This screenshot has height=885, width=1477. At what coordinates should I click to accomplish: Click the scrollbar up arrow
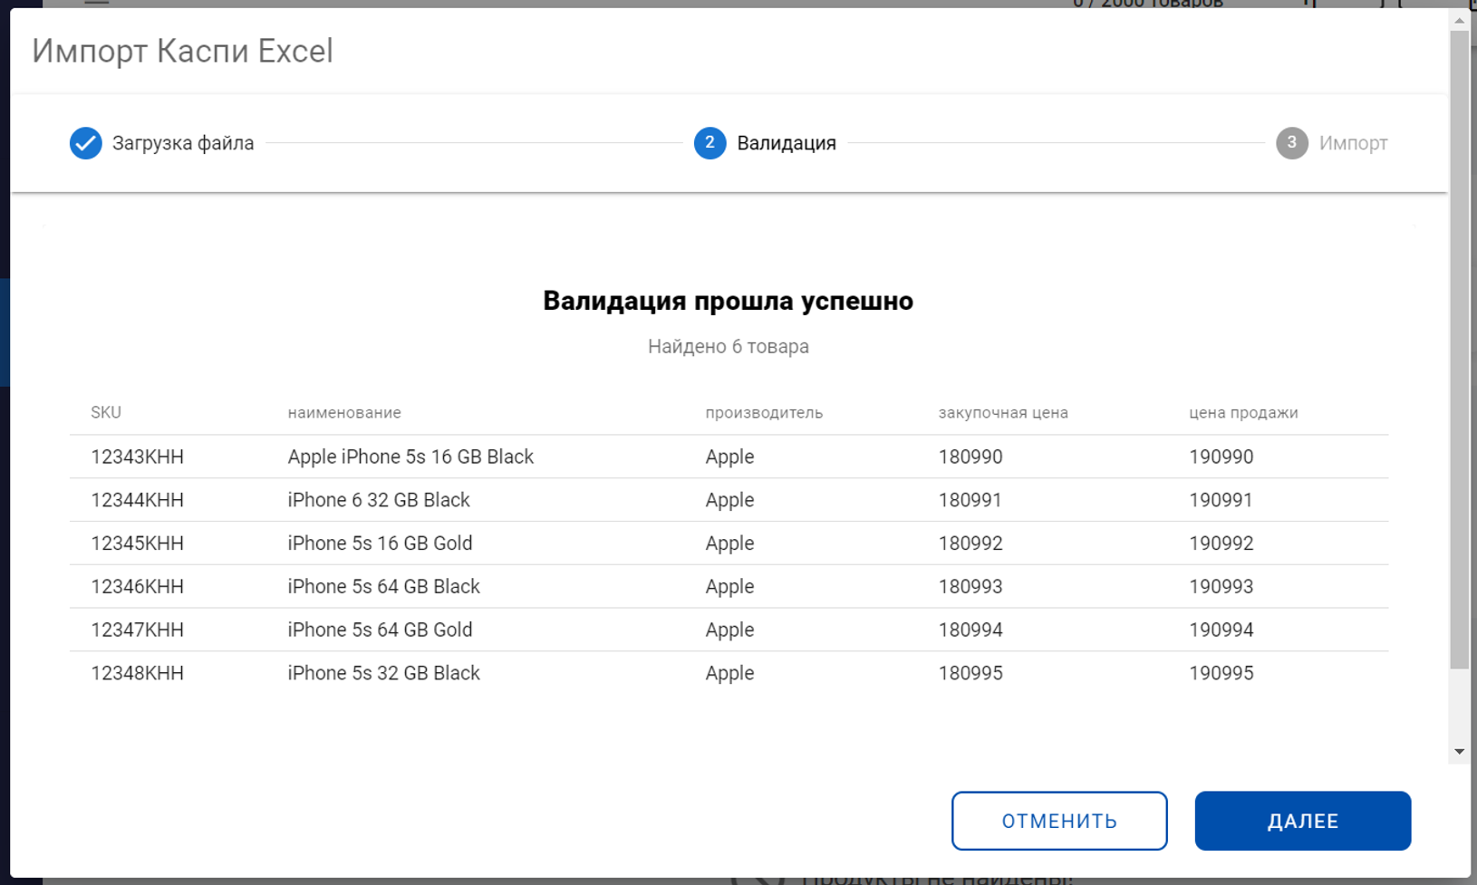(1459, 20)
